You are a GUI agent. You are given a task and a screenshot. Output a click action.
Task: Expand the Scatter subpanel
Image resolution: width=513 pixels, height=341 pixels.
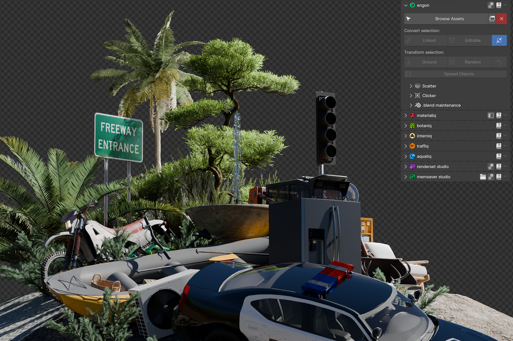tap(411, 86)
